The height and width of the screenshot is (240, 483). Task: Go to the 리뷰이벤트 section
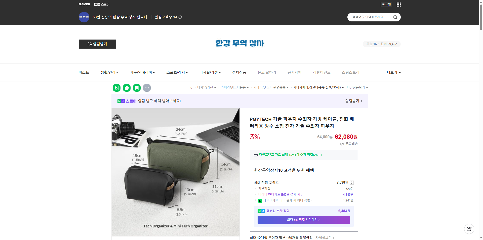coord(321,72)
